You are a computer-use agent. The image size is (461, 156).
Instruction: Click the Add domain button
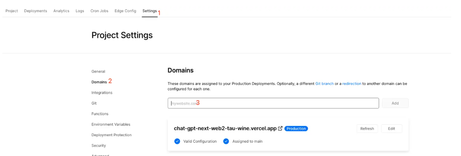point(395,103)
